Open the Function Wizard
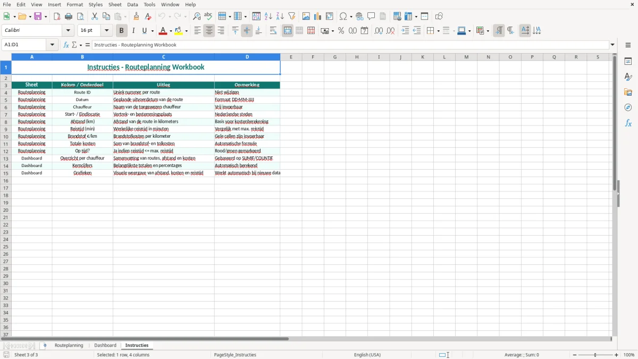 pos(66,45)
